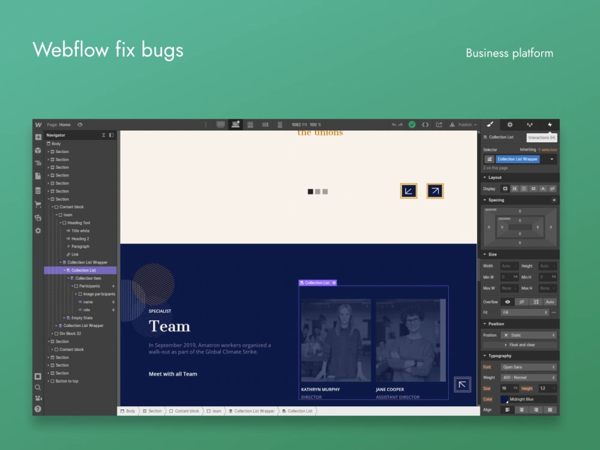
Task: Click Meet with all Team link
Action: [x=173, y=374]
